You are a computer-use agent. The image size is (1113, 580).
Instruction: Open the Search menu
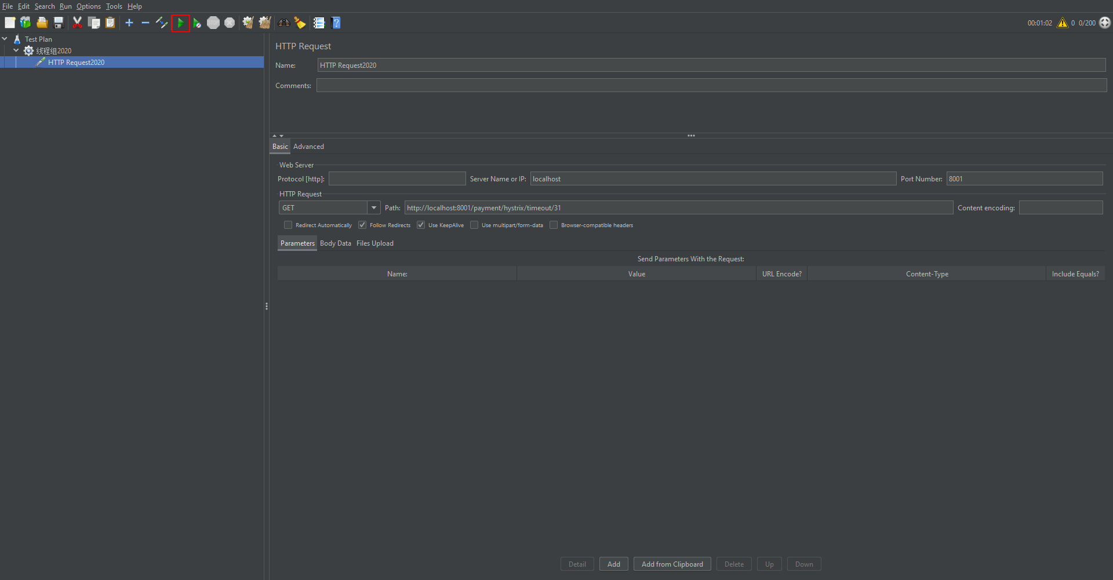(45, 6)
